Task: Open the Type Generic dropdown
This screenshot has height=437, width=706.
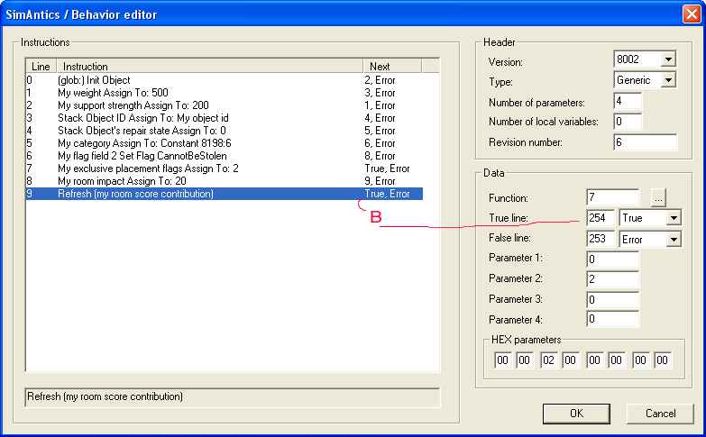Action: coord(668,80)
